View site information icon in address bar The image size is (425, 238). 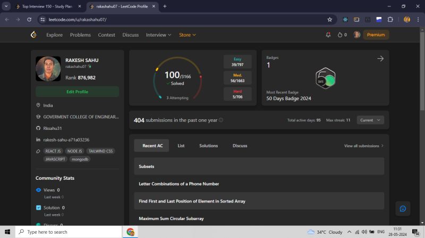42,20
